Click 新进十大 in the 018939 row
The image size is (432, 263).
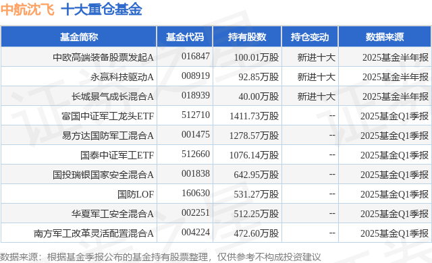pos(317,96)
